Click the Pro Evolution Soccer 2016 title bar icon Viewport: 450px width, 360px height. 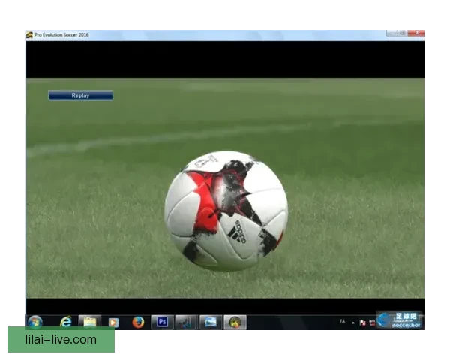(x=30, y=35)
